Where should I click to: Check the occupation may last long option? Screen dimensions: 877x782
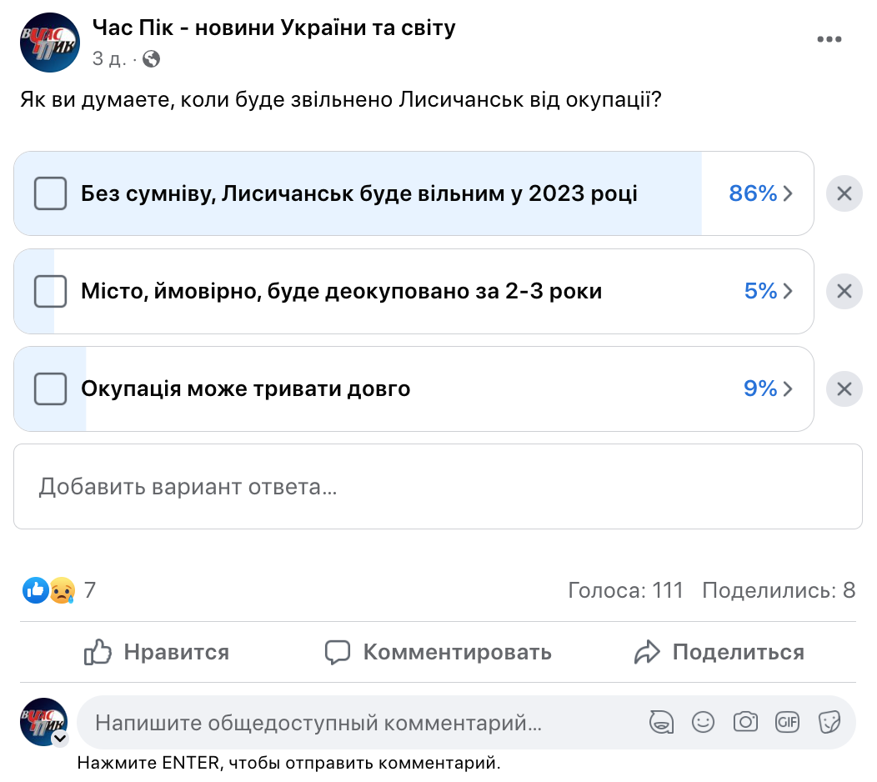point(50,388)
